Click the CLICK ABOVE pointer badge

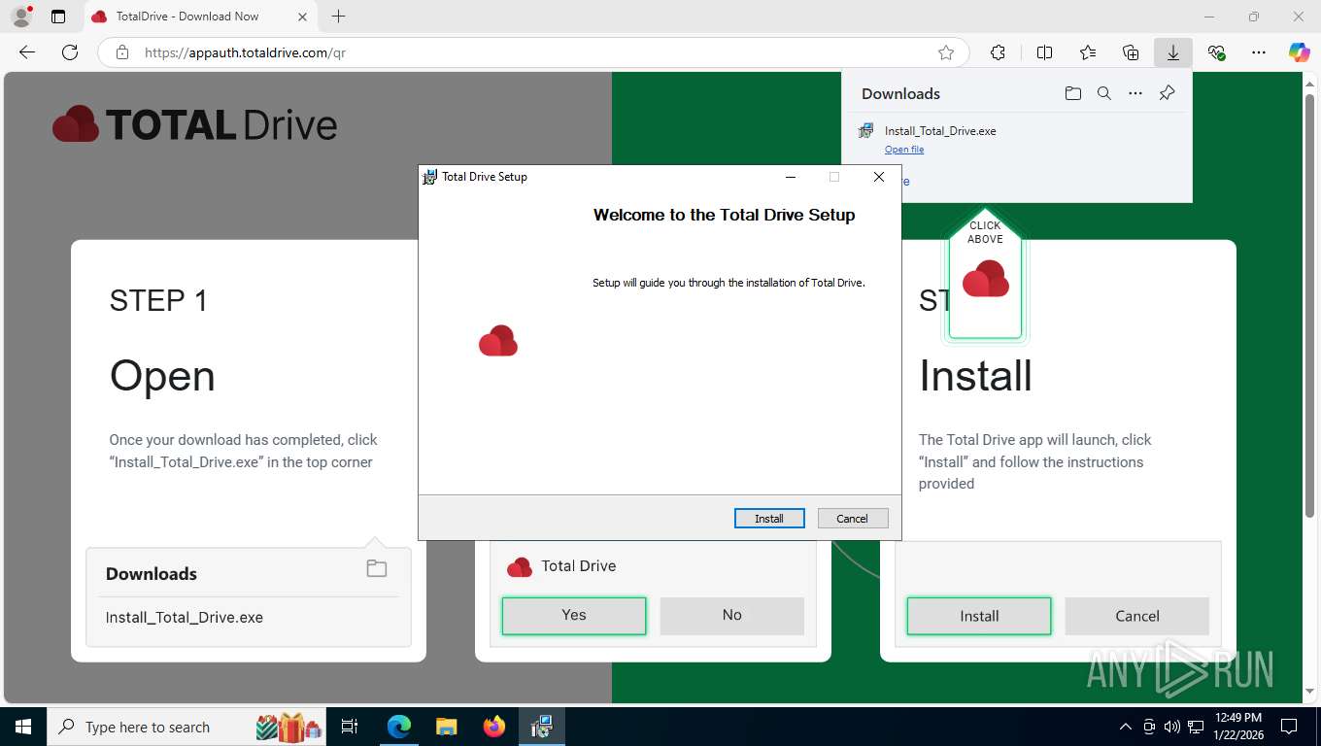pyautogui.click(x=985, y=275)
